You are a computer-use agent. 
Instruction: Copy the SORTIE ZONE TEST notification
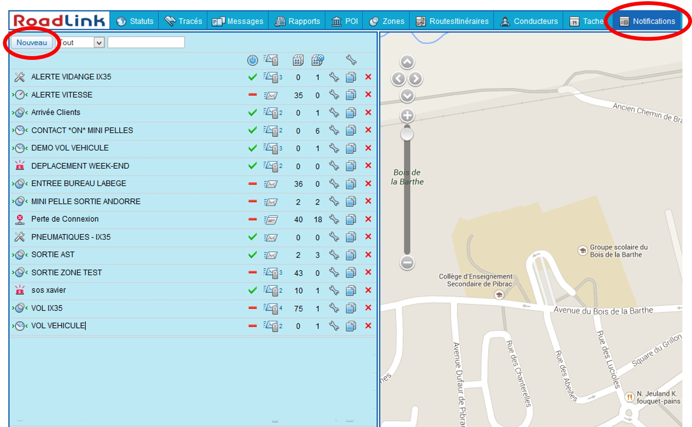[x=351, y=273]
